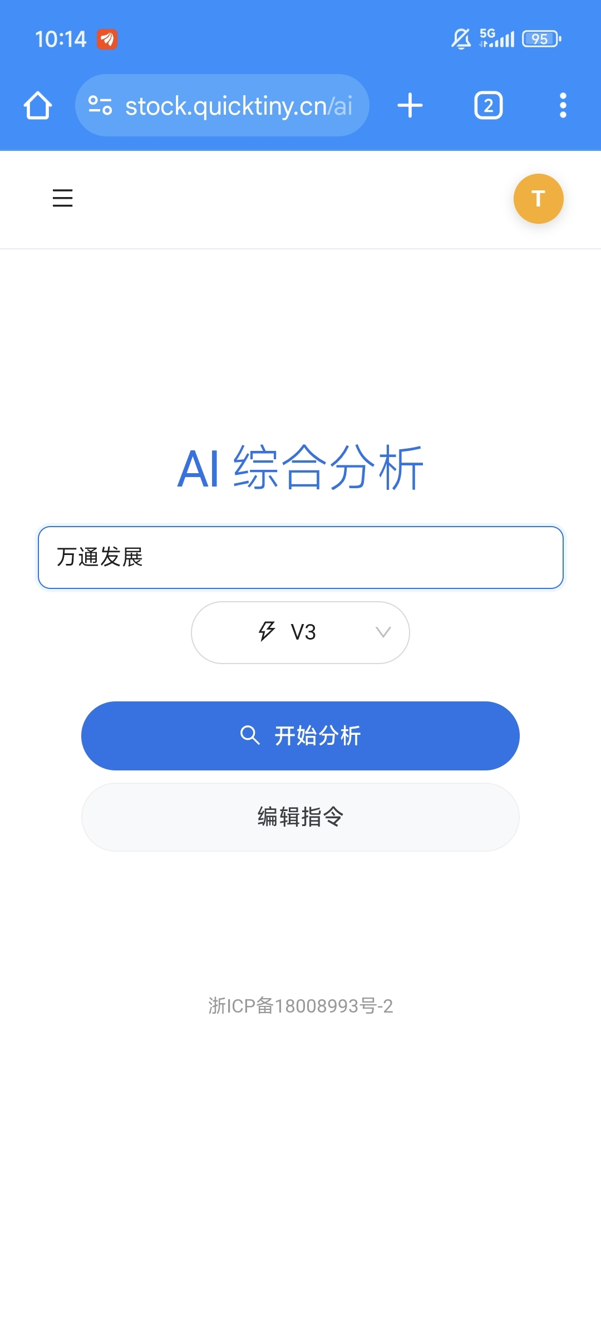Open the hamburger menu on the page
The height and width of the screenshot is (1336, 601).
[62, 198]
